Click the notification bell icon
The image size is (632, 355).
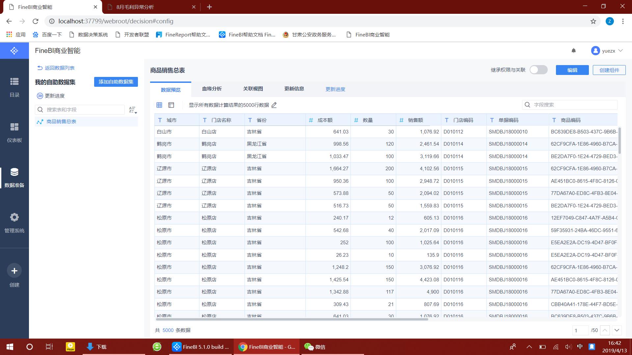pos(574,51)
